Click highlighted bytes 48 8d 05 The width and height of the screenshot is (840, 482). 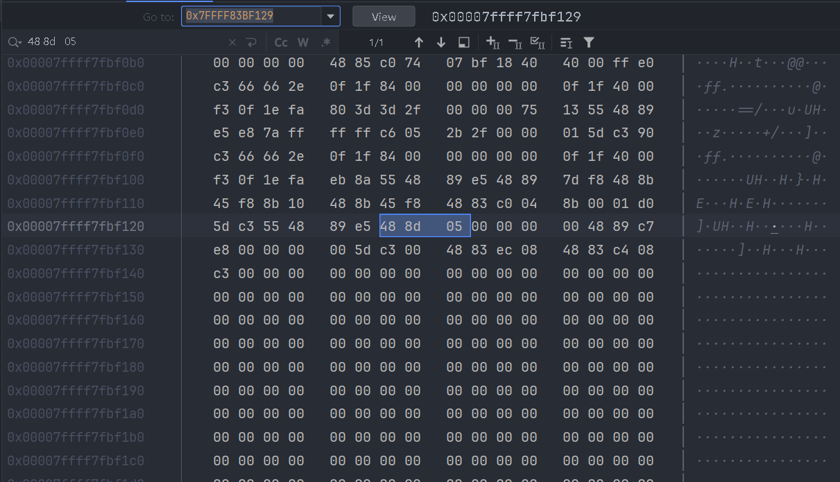pos(425,227)
